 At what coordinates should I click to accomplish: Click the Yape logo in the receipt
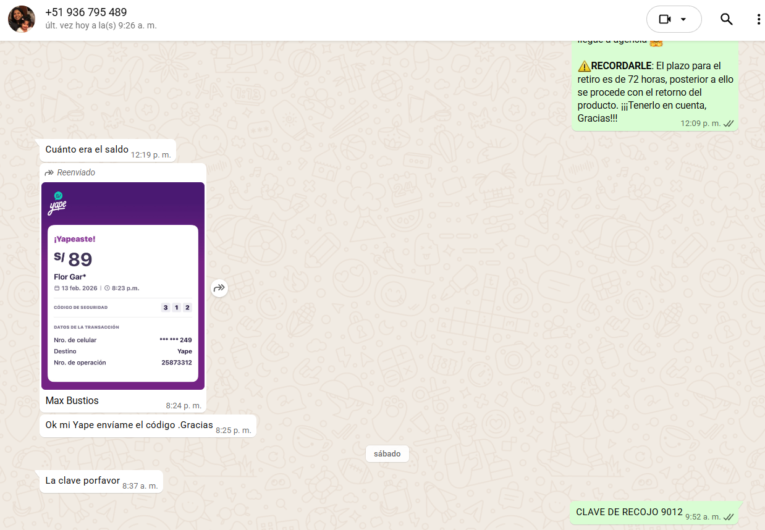click(57, 203)
